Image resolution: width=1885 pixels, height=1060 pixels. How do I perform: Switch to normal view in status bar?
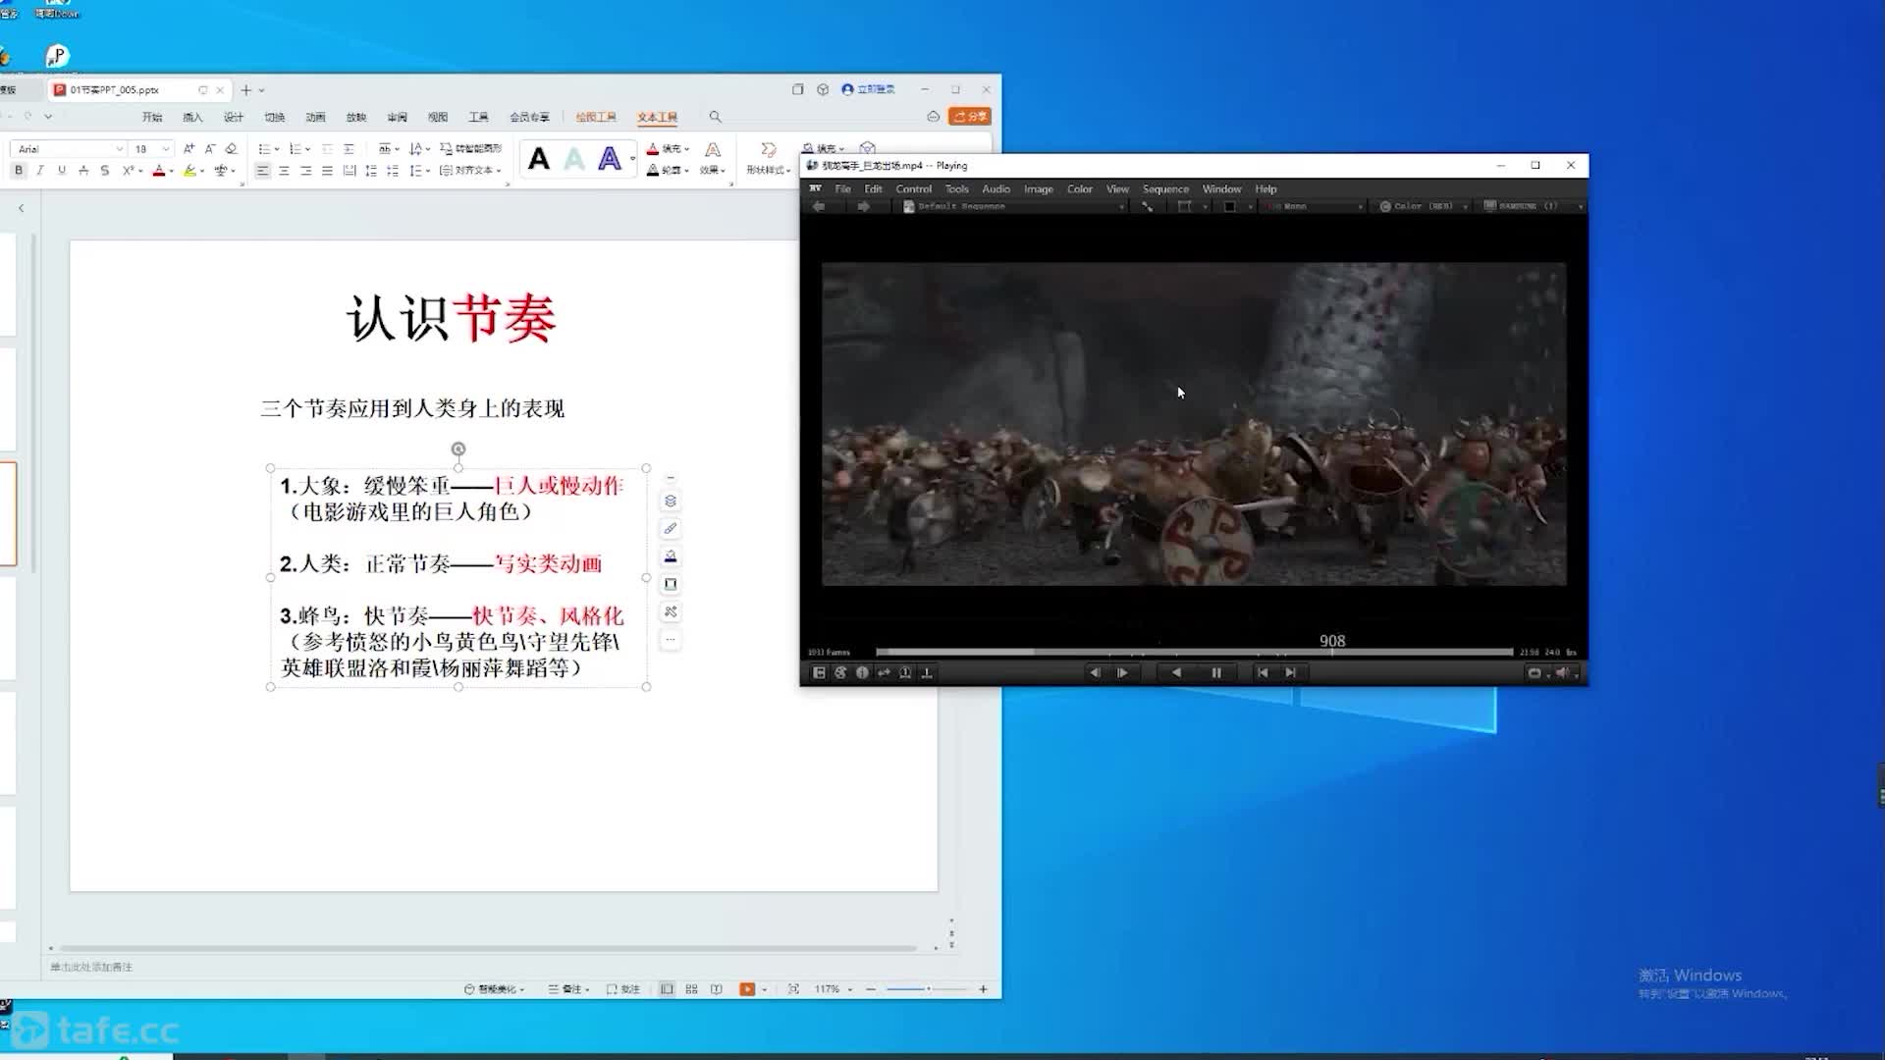pyautogui.click(x=667, y=989)
